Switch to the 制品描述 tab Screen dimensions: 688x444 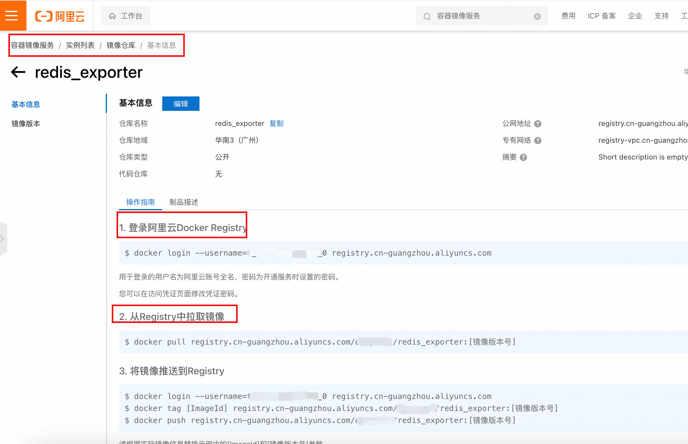[184, 202]
